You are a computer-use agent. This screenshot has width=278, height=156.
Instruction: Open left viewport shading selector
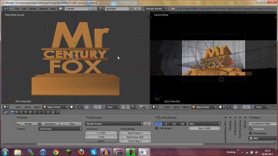click(73, 107)
